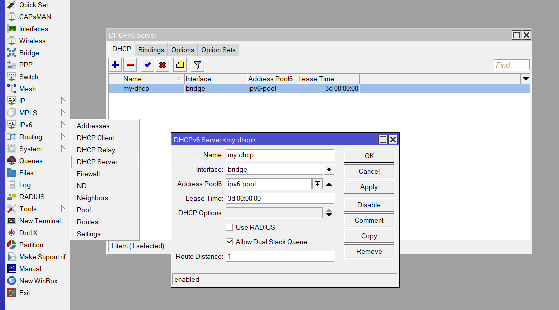Screen dimensions: 559x310
Task: Click the blue checkmark enable icon
Action: [147, 65]
